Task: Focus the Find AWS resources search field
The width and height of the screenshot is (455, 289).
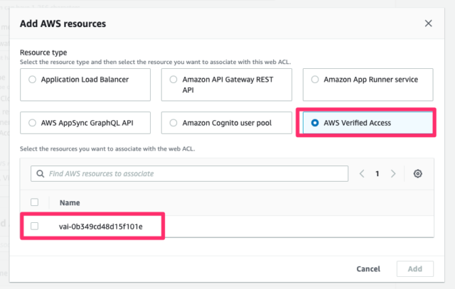Action: (x=190, y=174)
